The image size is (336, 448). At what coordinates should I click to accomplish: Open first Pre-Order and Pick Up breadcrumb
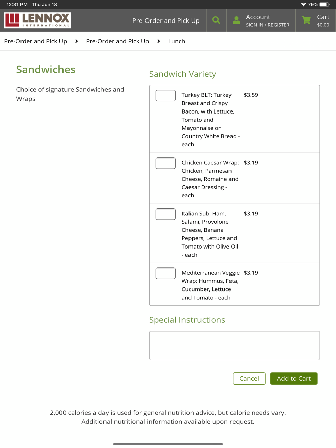pyautogui.click(x=36, y=41)
